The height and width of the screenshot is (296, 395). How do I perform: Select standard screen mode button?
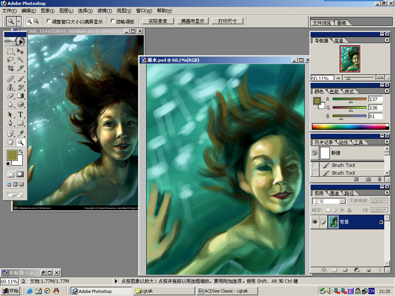[9, 185]
